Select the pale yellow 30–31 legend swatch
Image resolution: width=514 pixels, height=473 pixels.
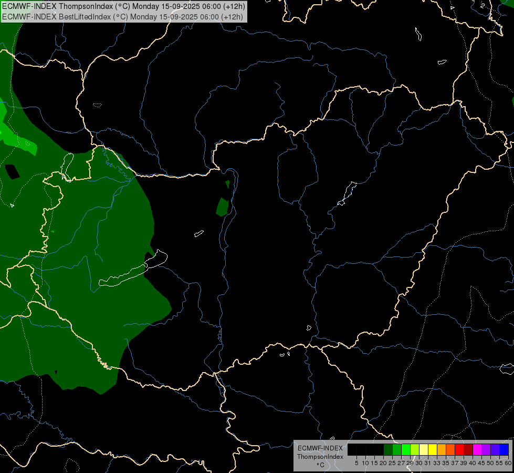[x=424, y=450]
